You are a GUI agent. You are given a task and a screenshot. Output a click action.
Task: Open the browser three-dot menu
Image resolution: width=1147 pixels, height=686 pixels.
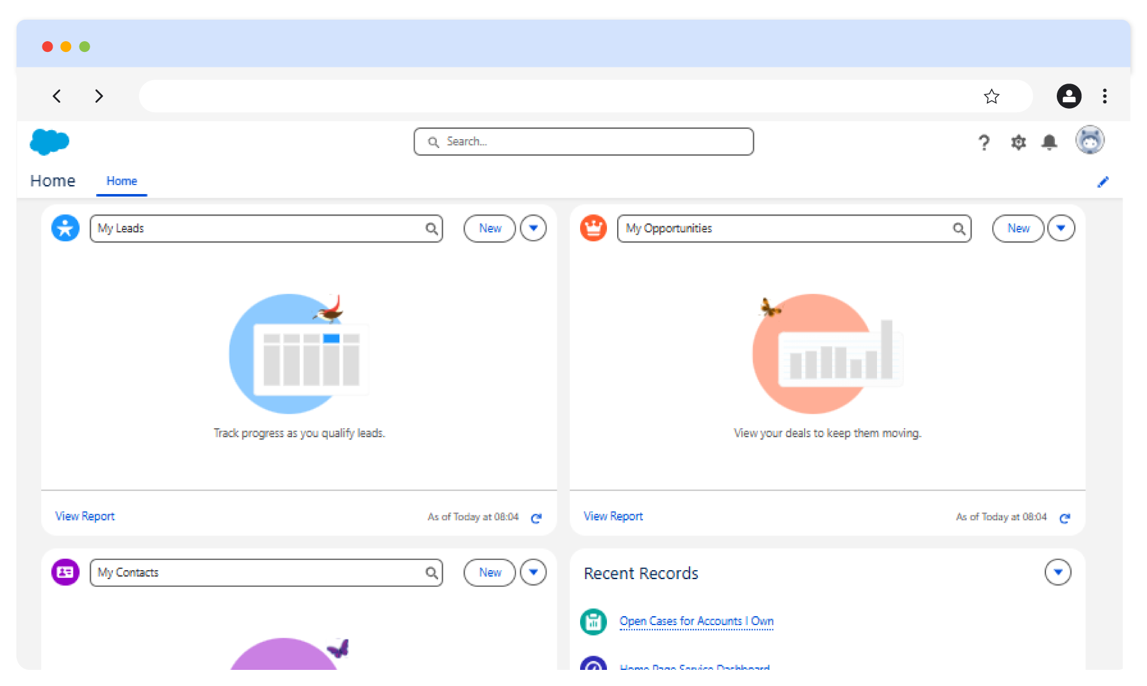(x=1105, y=96)
